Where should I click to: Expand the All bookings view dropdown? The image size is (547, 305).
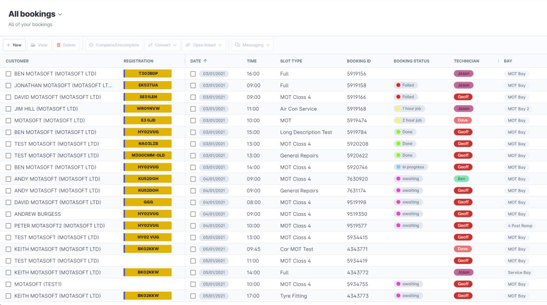[60, 14]
